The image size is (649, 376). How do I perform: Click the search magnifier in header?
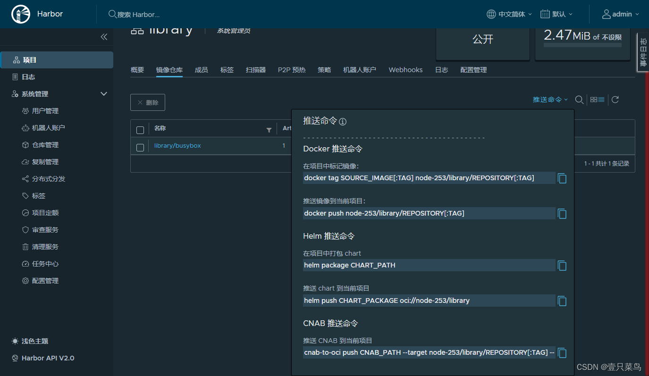click(112, 14)
